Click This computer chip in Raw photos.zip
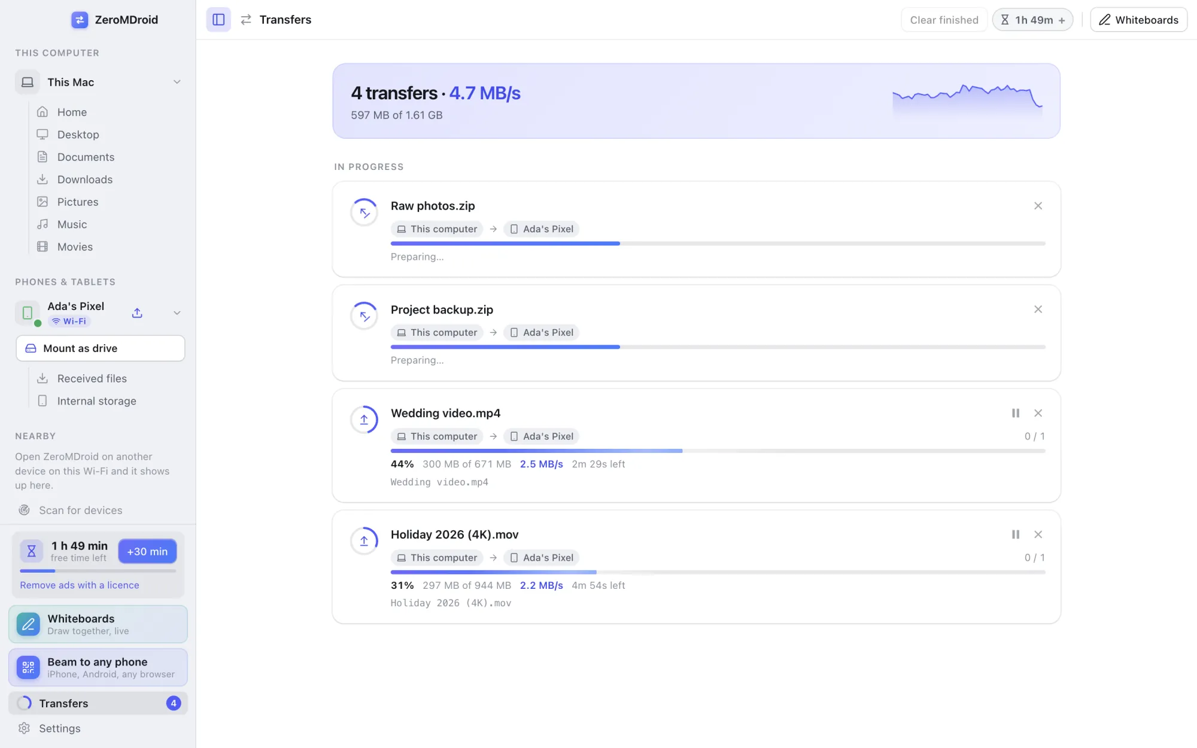This screenshot has width=1197, height=748. (x=437, y=229)
